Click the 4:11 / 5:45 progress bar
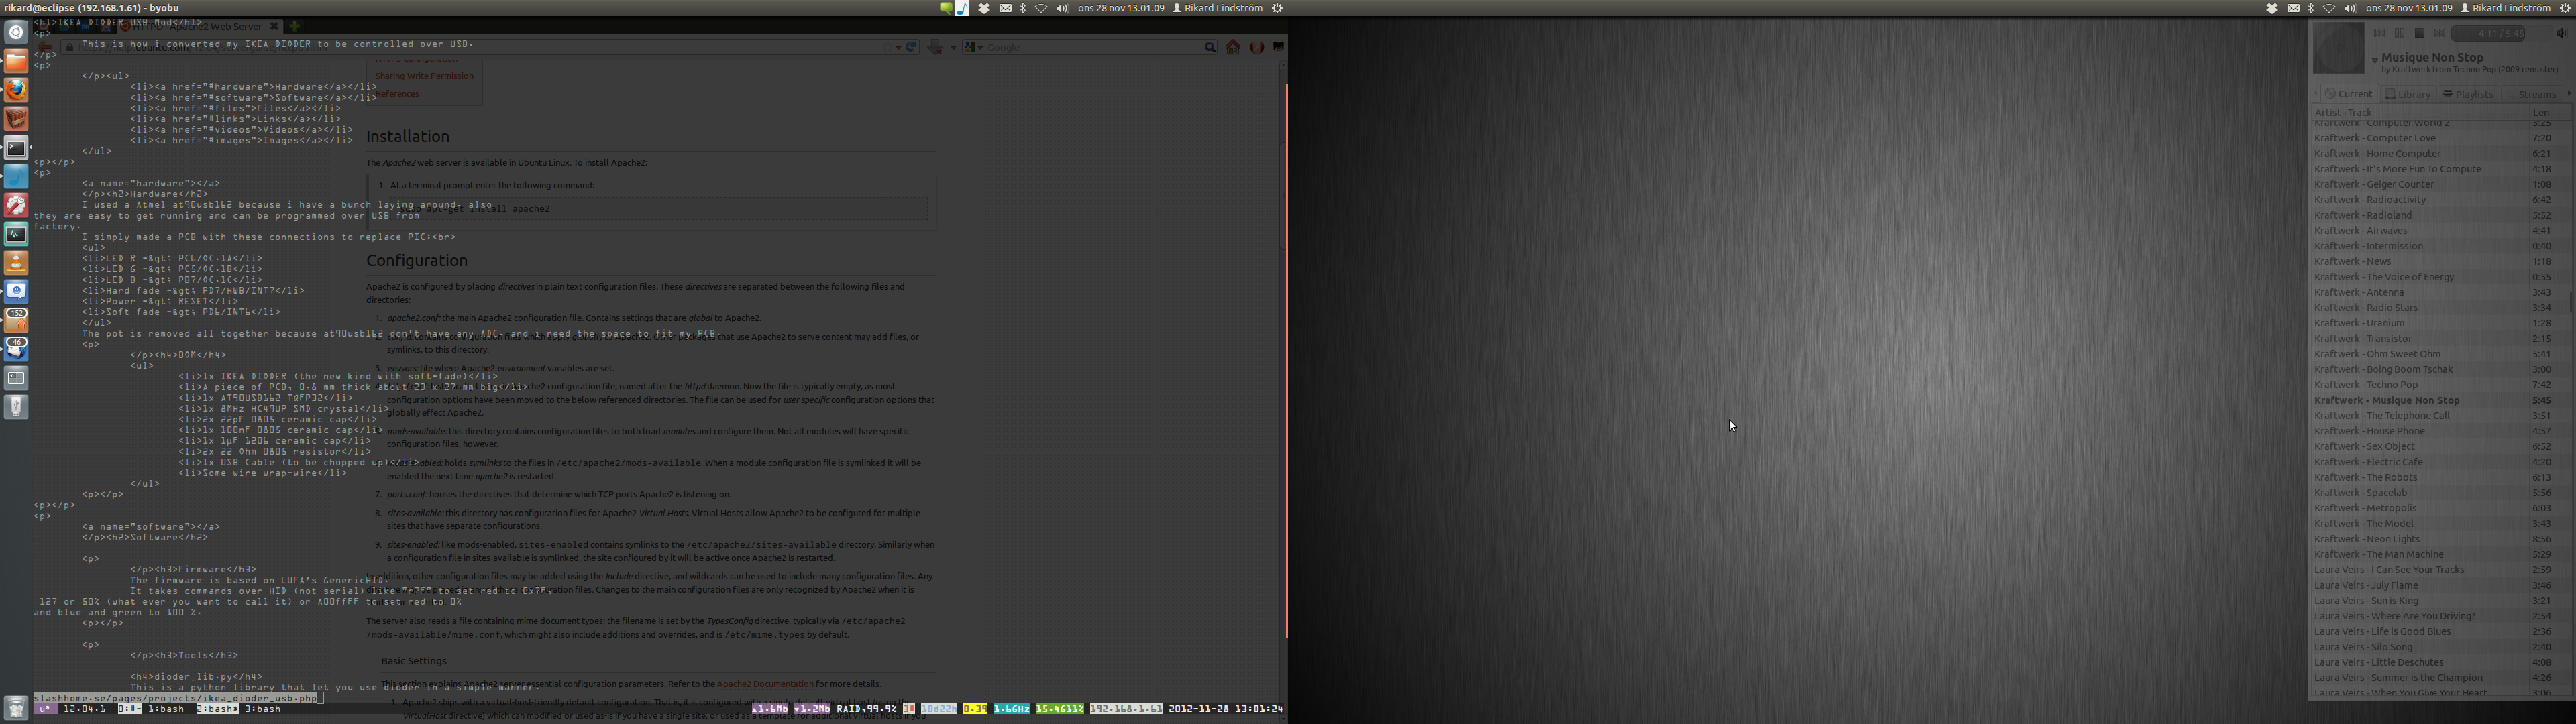 click(x=2502, y=34)
